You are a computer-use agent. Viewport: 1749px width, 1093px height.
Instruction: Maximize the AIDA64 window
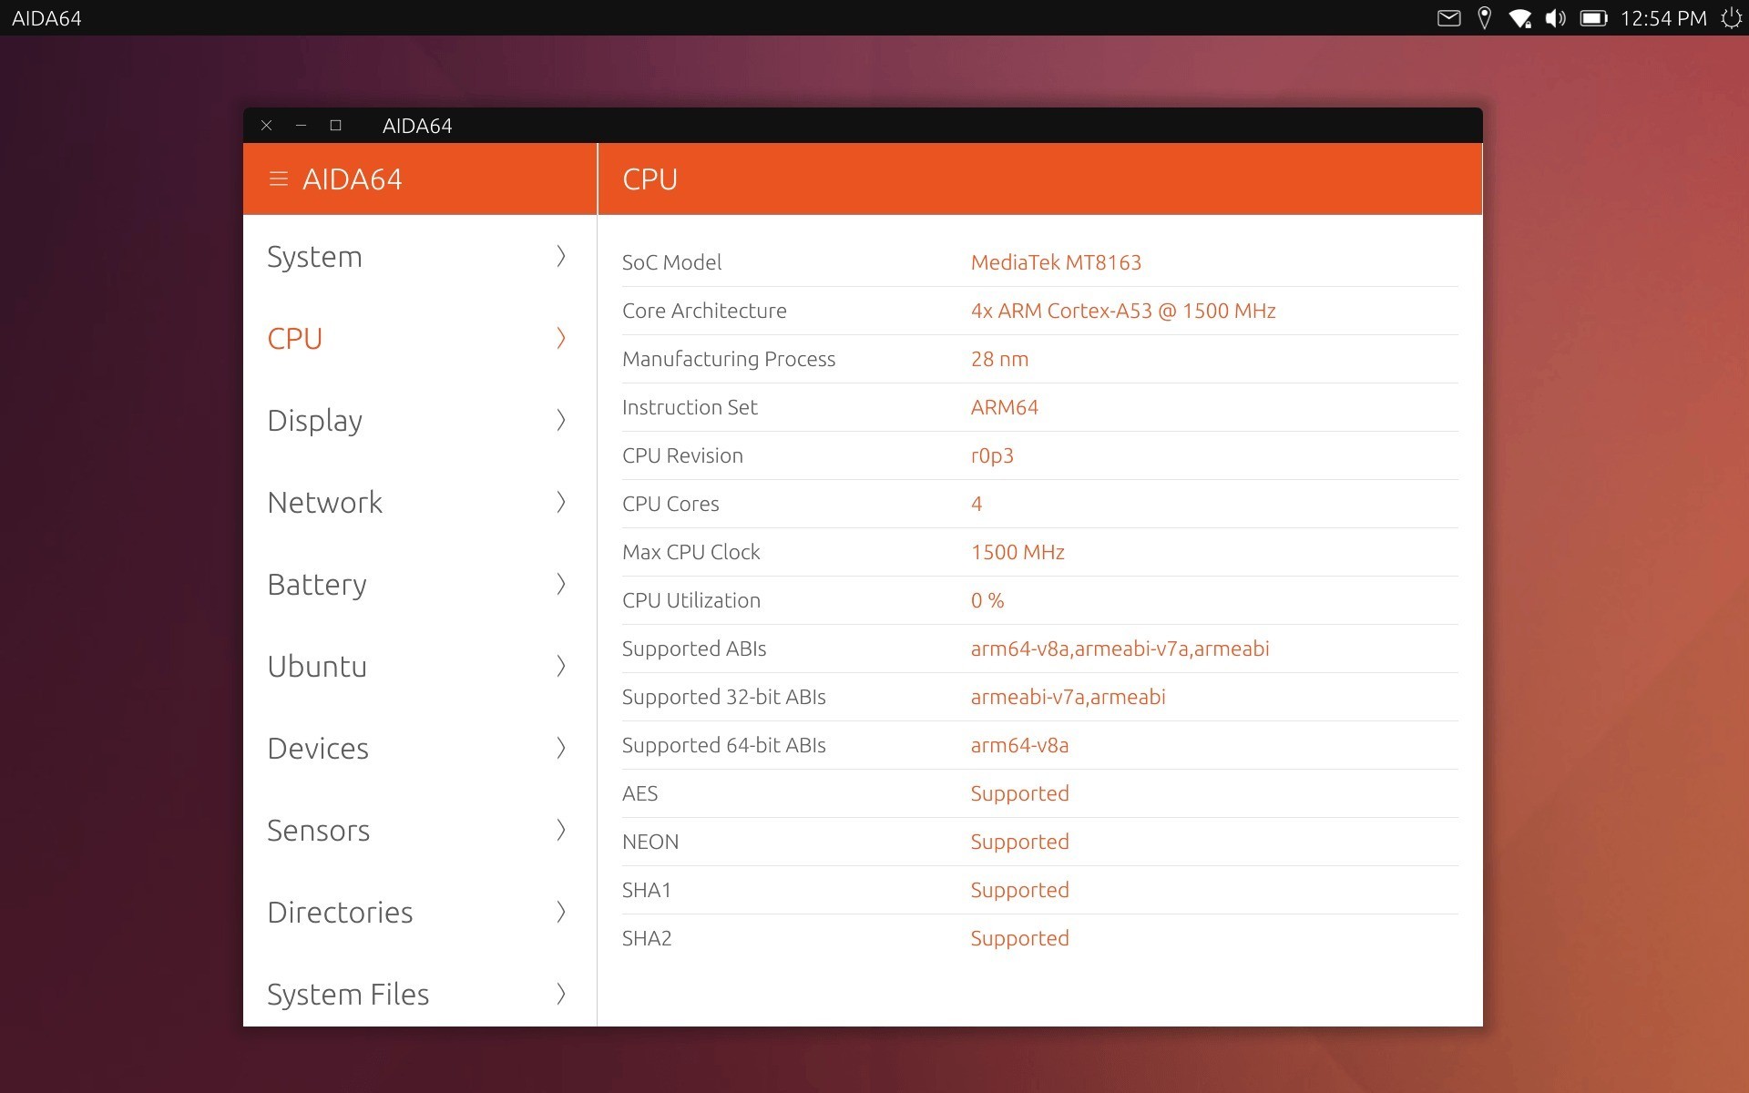(335, 126)
